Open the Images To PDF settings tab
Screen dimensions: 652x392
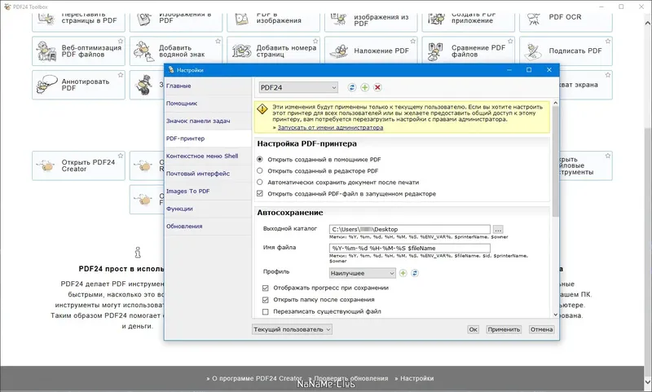(x=208, y=191)
